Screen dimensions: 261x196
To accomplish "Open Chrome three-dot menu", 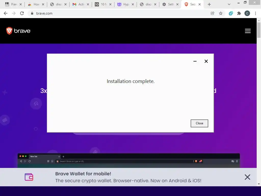I will click(255, 13).
